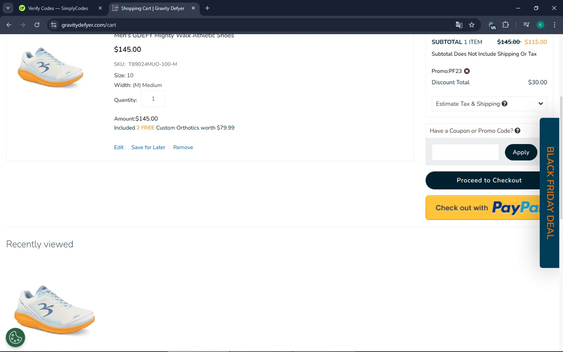Viewport: 563px width, 352px height.
Task: Click the Apply coupon button
Action: [x=521, y=152]
